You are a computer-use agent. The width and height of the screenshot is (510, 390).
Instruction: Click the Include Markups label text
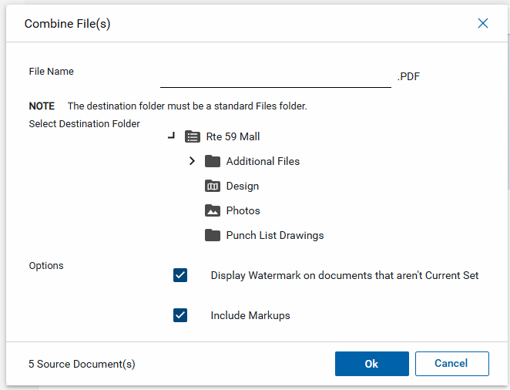250,315
